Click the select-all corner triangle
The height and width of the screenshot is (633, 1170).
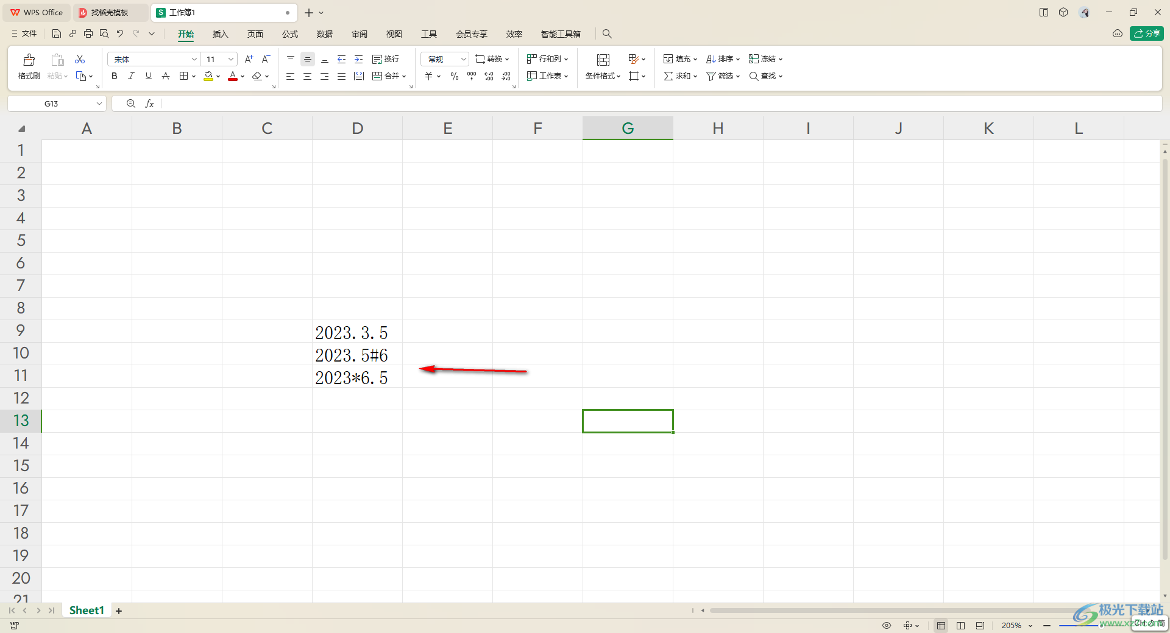click(x=22, y=129)
